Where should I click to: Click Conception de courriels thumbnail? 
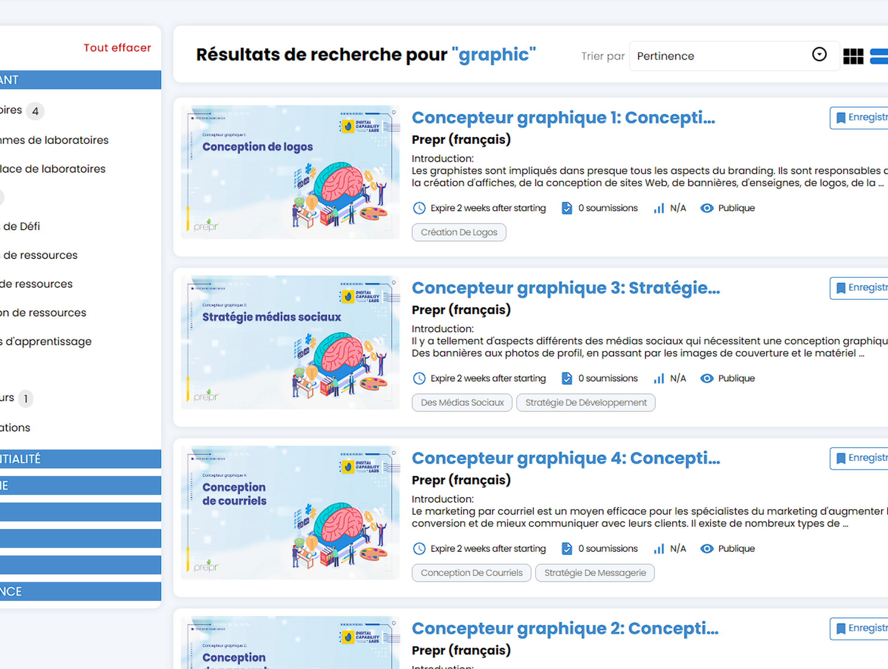(x=290, y=512)
